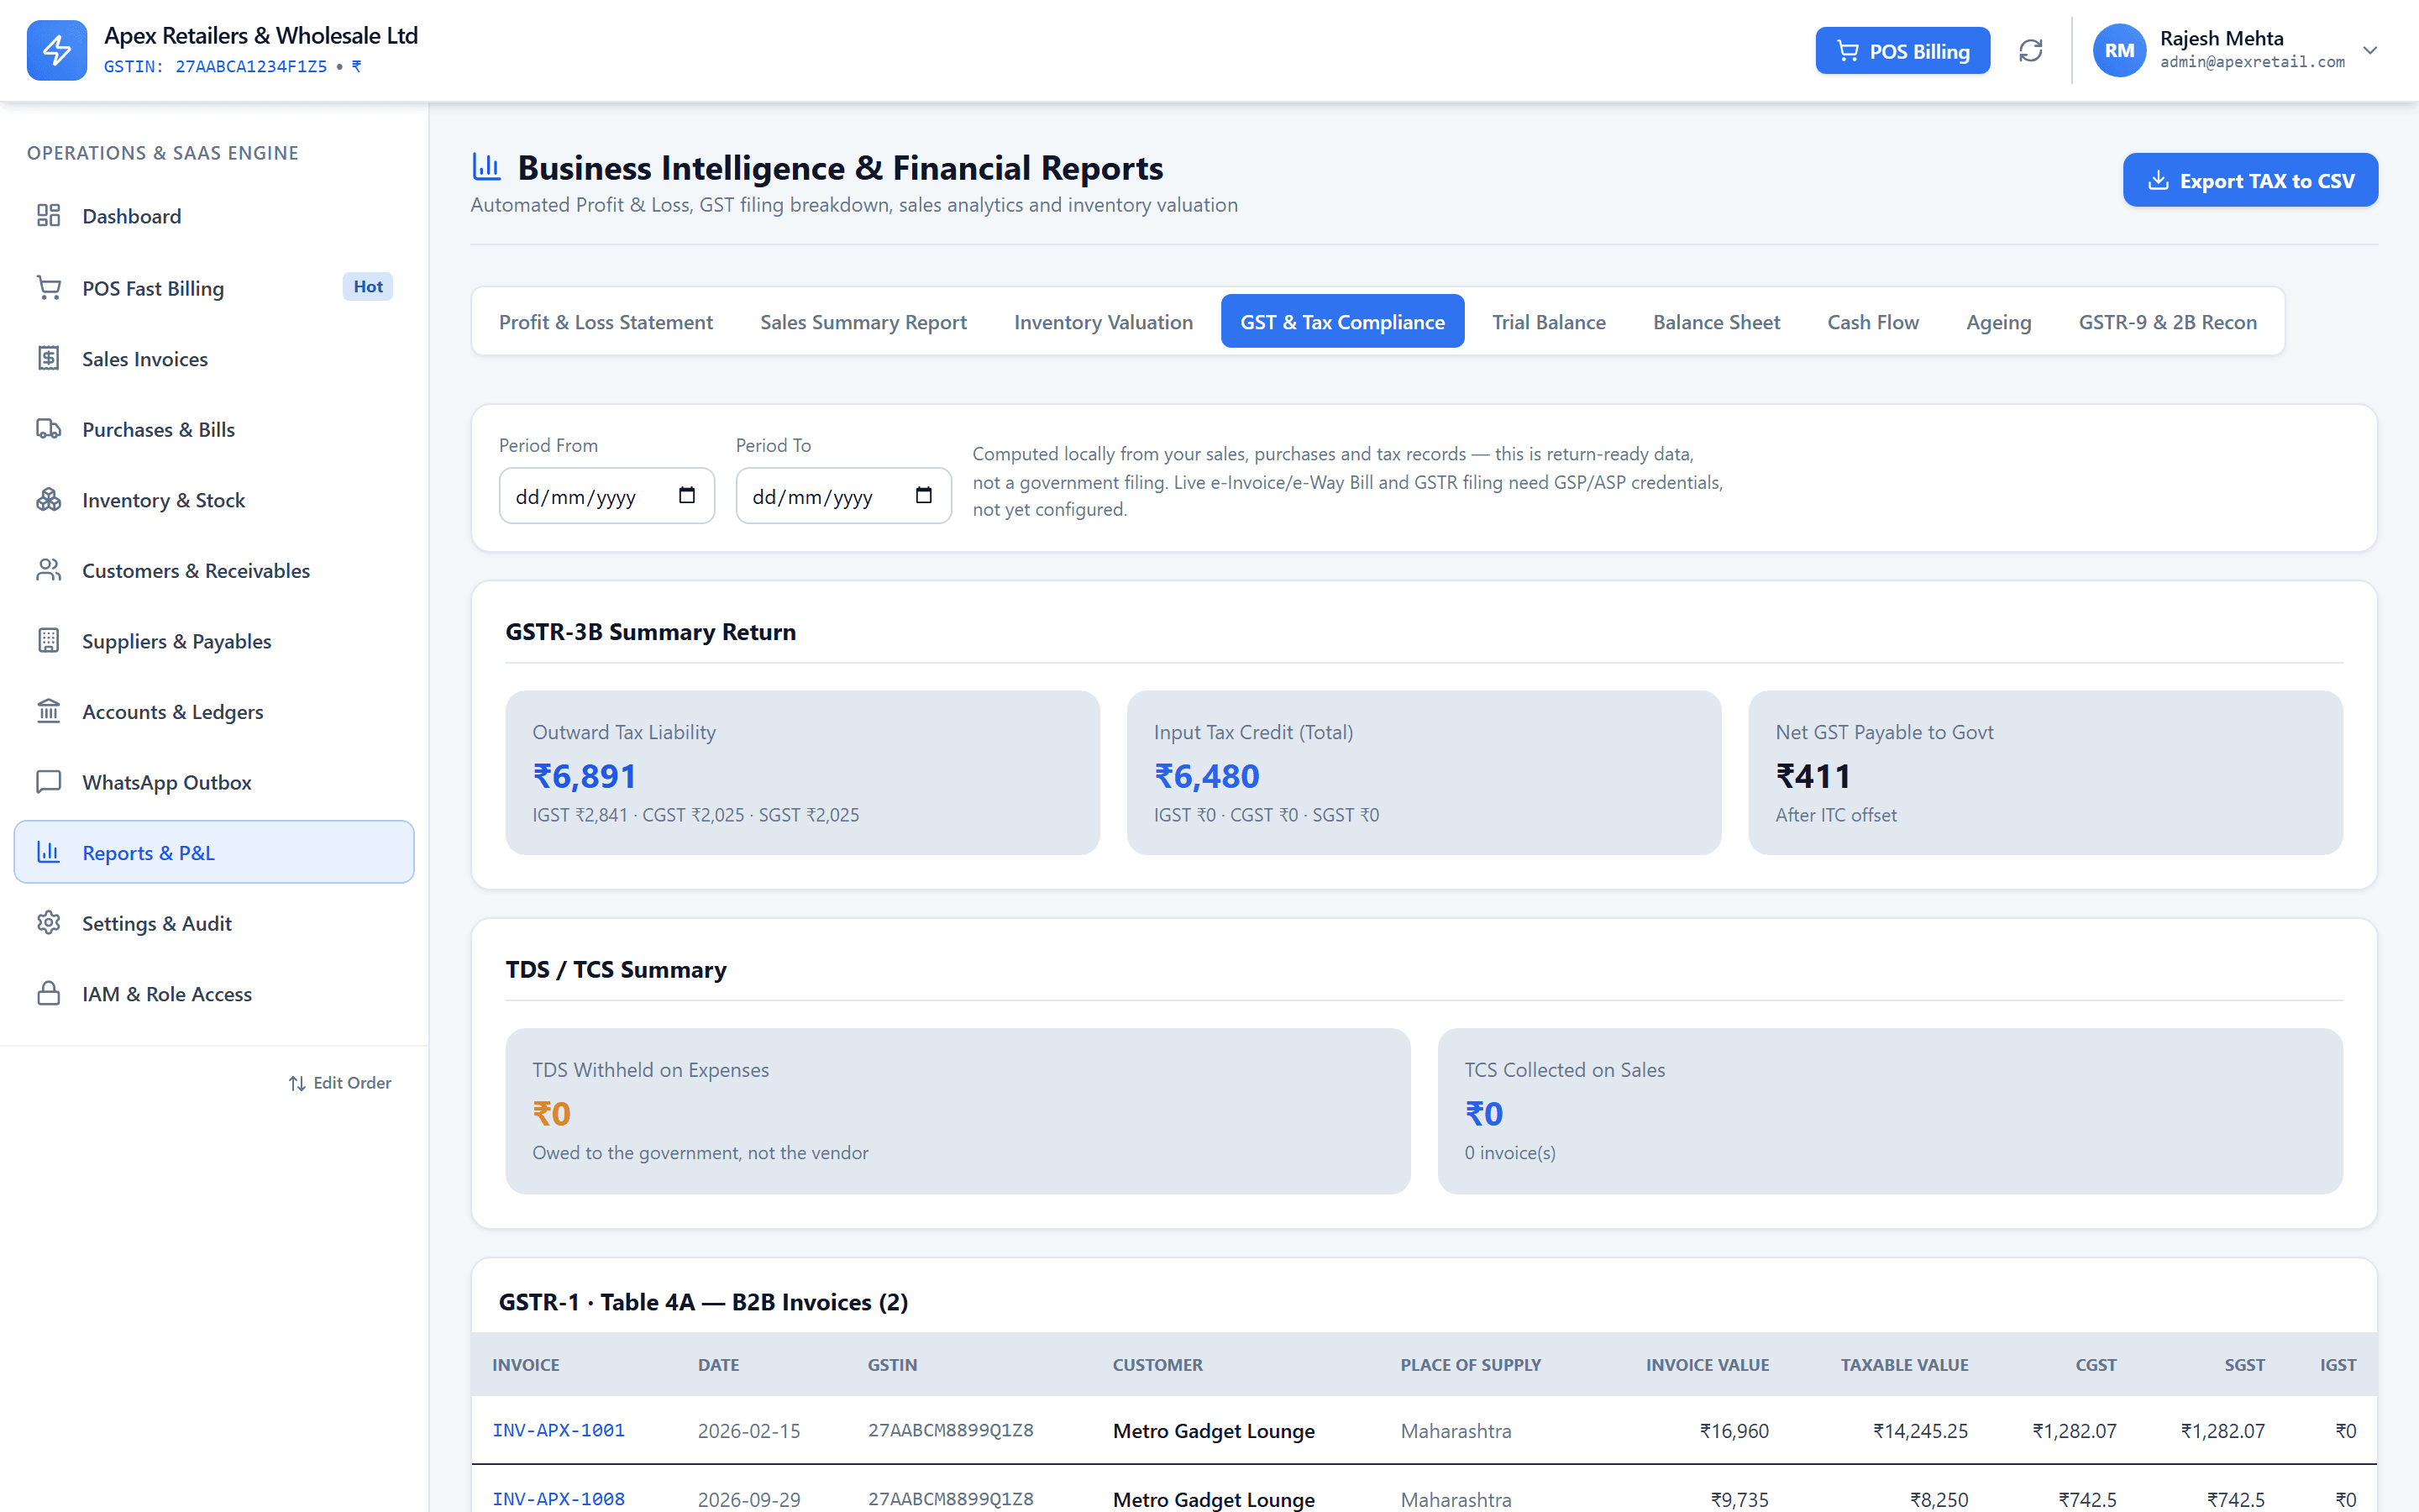Click the Edit Order link

(x=340, y=1083)
